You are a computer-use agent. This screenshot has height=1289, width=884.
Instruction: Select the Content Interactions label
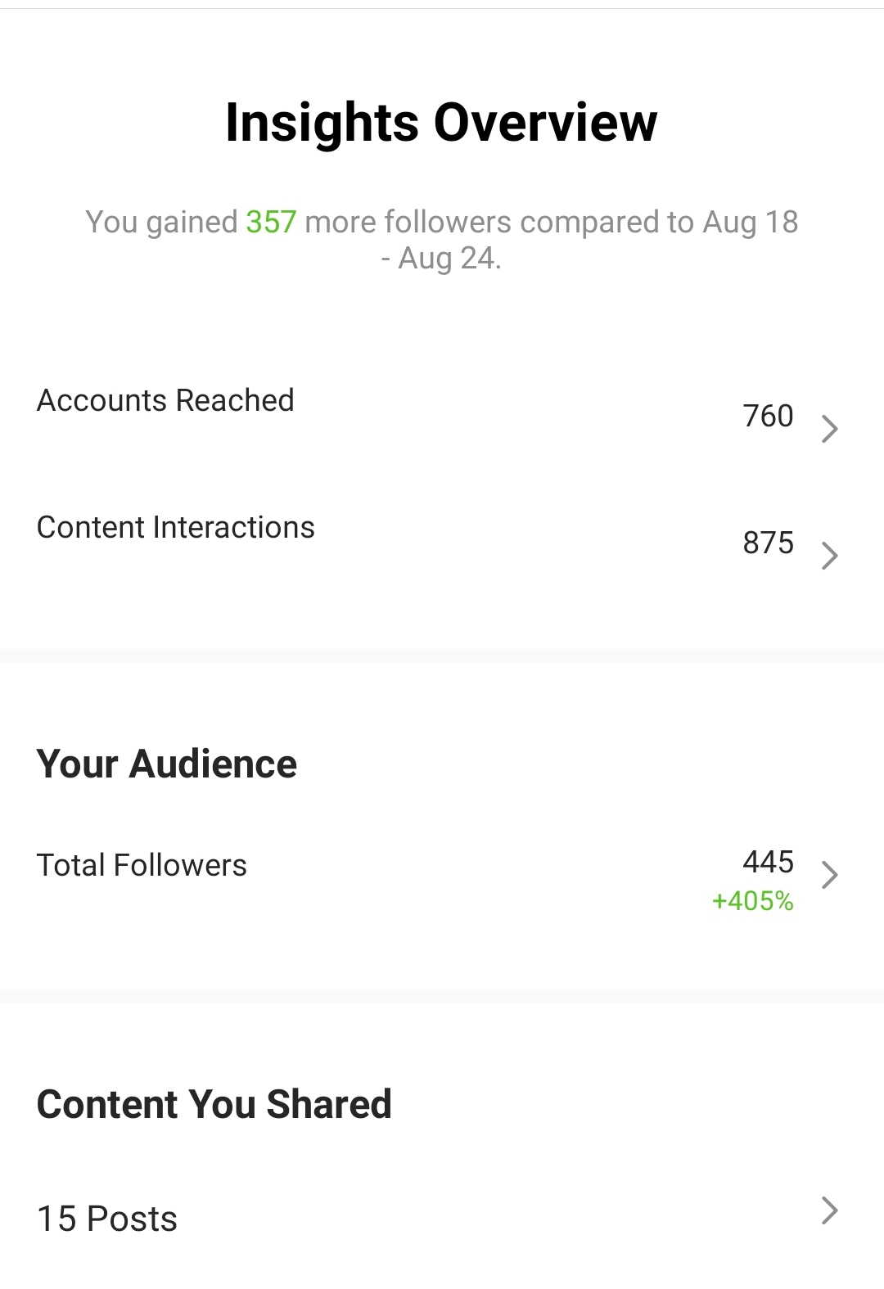coord(176,528)
